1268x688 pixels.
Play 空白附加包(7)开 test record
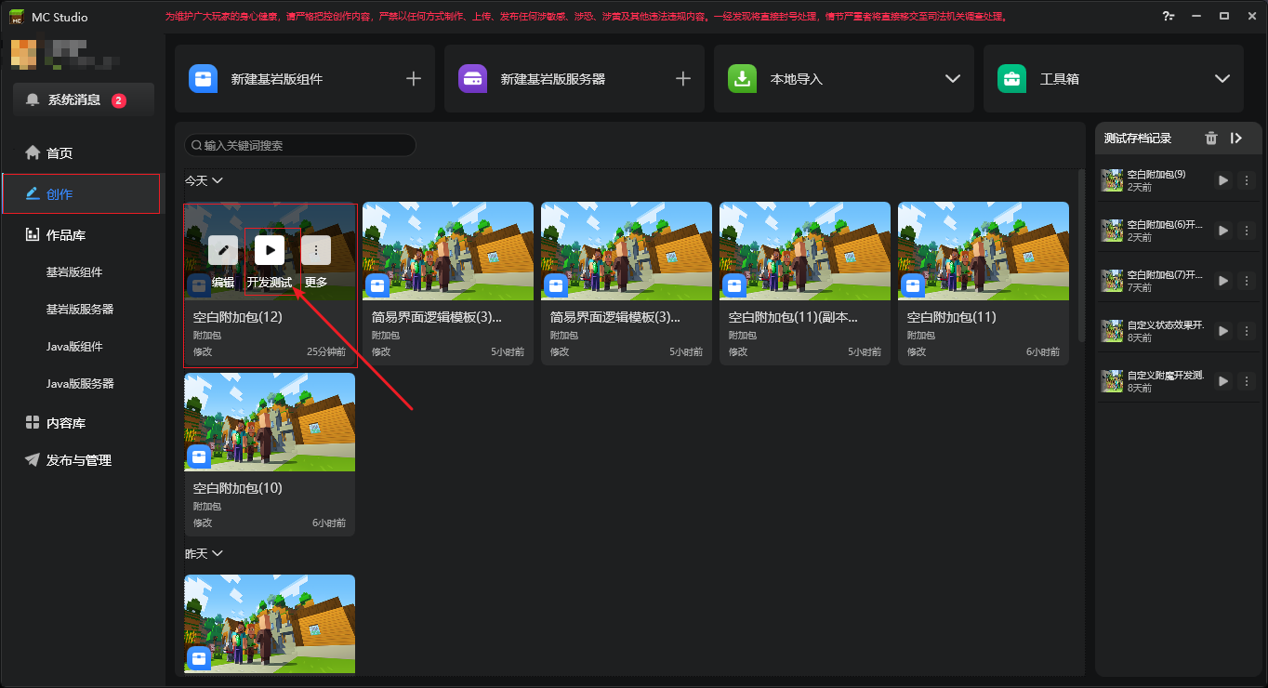click(1223, 281)
